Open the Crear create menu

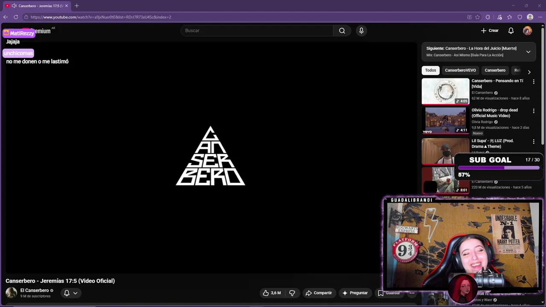click(x=490, y=31)
